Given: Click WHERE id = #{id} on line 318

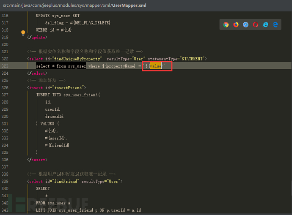Looking at the screenshot, I should (54, 30).
